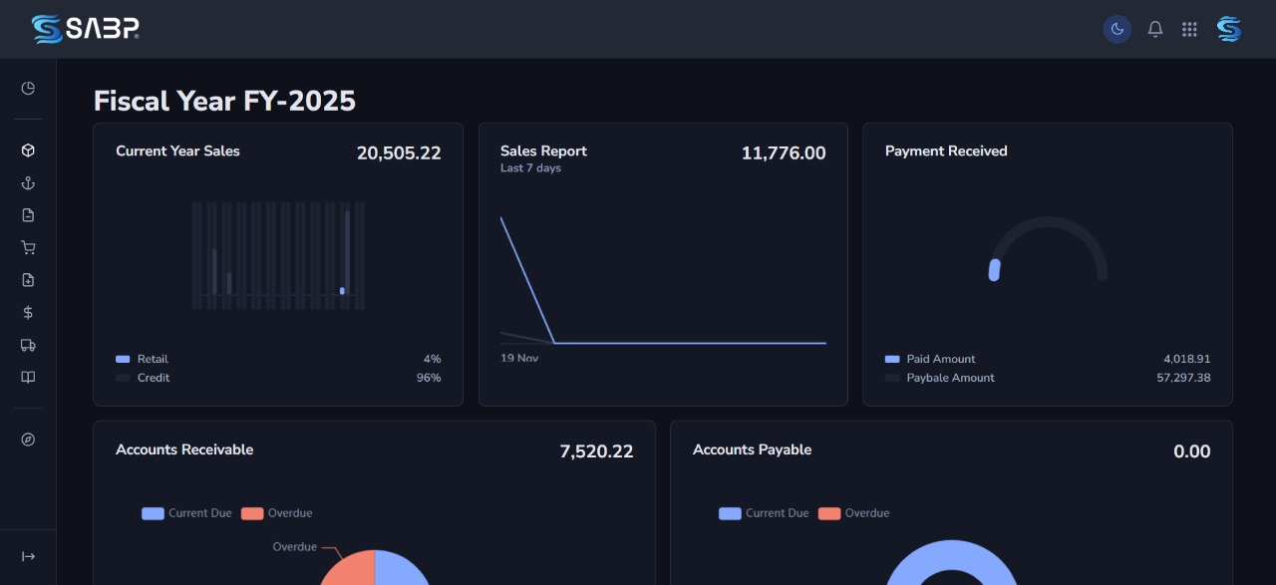Open the dashboard pie chart view
Screen dimensions: 1276x585
pyautogui.click(x=27, y=88)
